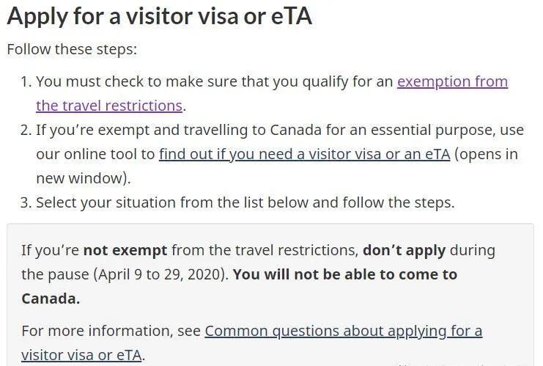Click the 'our online tool to' text
This screenshot has height=366, width=543.
(x=95, y=154)
